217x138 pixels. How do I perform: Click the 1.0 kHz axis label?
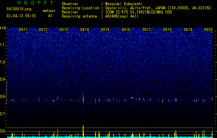coord(3,62)
